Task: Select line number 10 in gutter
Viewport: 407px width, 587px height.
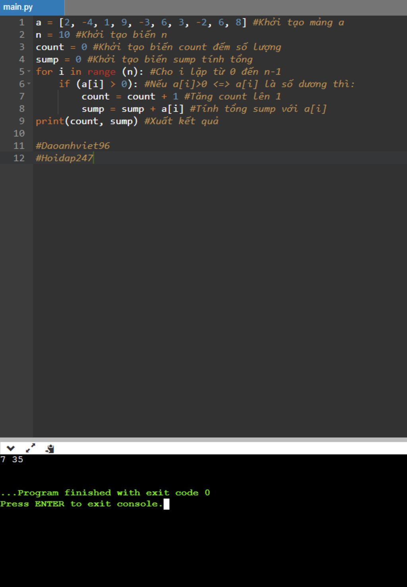Action: click(19, 134)
